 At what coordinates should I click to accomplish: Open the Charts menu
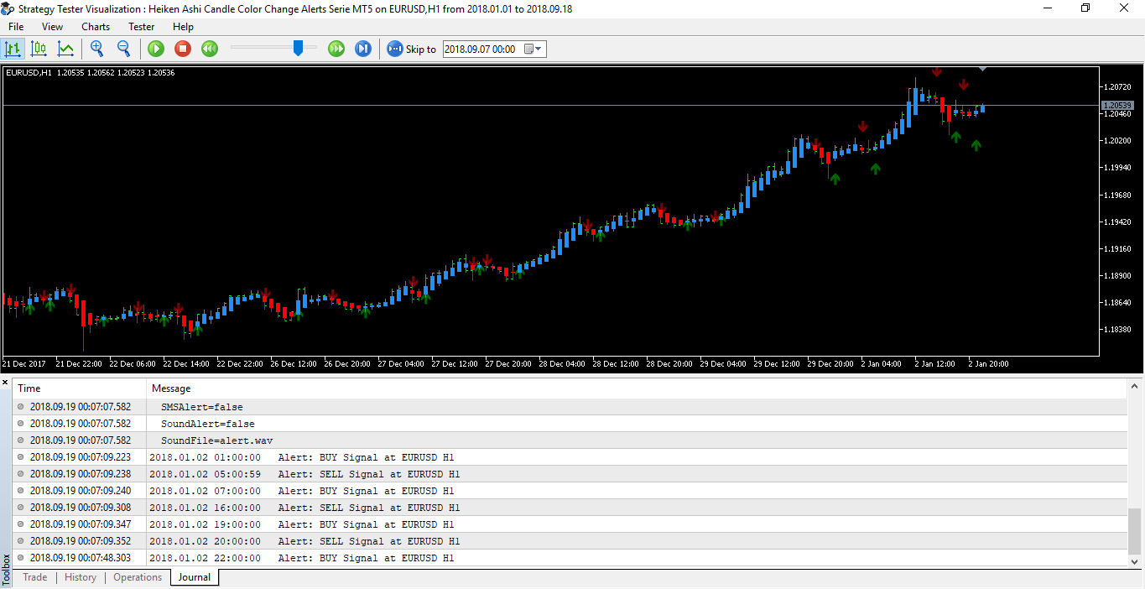point(96,27)
